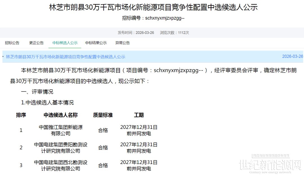Switch to the 更正公告 tab
This screenshot has width=304, height=175.
point(36,43)
